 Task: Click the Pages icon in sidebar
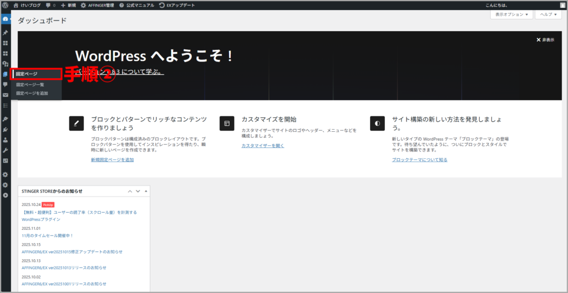[x=6, y=74]
